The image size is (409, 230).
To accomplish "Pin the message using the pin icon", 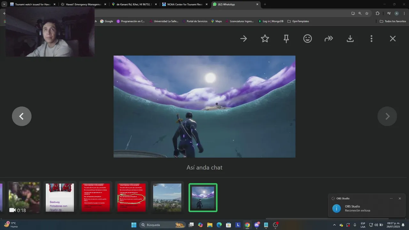I will [286, 39].
